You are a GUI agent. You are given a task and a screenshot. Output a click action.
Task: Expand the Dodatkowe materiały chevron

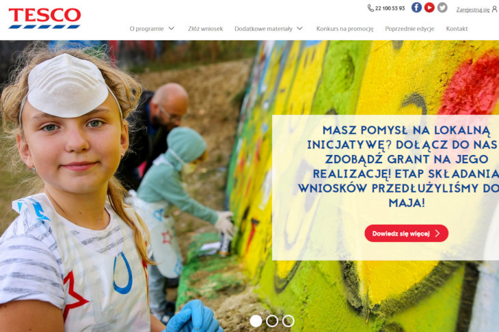point(299,29)
